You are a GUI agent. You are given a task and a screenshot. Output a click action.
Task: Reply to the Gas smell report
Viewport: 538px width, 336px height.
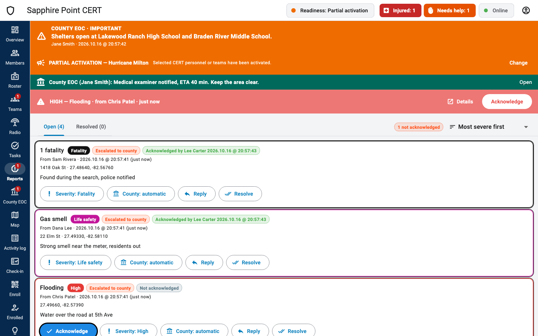click(204, 262)
